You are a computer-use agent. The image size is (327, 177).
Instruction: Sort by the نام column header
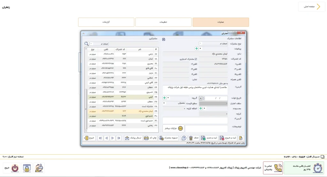tap(140, 49)
